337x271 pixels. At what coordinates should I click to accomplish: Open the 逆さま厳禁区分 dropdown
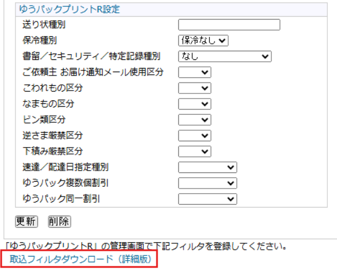[194, 135]
